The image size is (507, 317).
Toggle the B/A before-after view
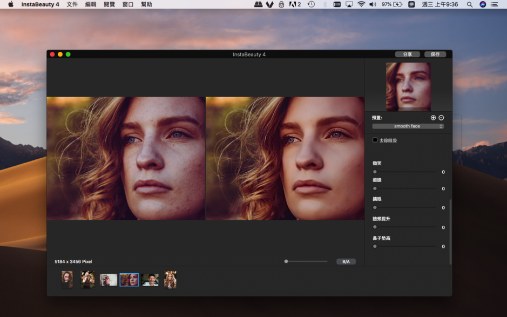pyautogui.click(x=346, y=261)
